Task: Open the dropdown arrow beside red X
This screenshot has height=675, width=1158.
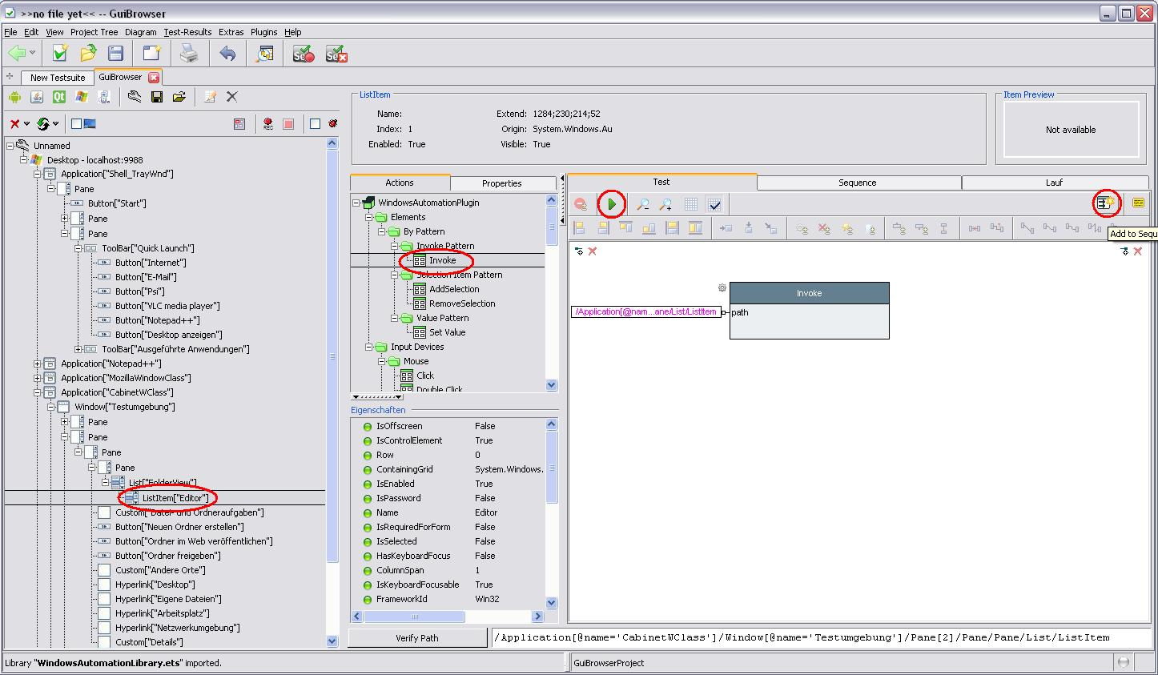Action: pyautogui.click(x=26, y=124)
